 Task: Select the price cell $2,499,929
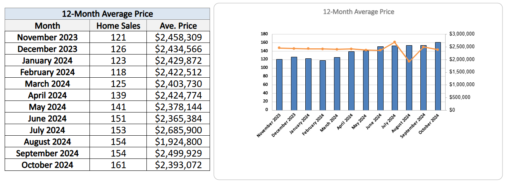pyautogui.click(x=178, y=153)
